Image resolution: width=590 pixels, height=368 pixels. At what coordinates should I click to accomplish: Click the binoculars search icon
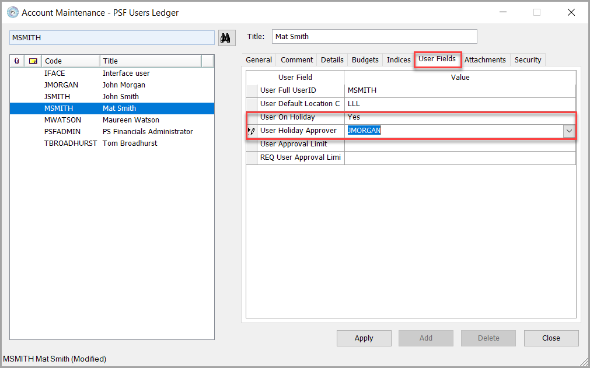click(225, 38)
